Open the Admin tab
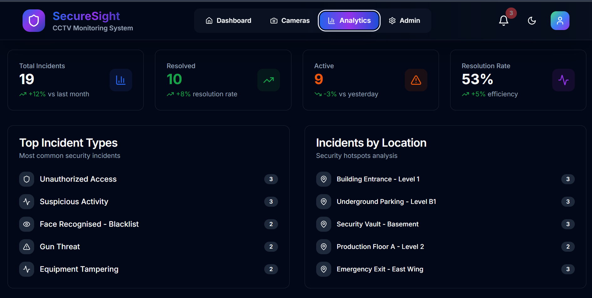The image size is (592, 298). [x=404, y=21]
